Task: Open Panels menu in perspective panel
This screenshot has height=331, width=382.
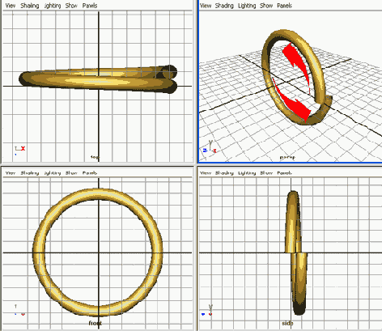Action: [x=284, y=6]
